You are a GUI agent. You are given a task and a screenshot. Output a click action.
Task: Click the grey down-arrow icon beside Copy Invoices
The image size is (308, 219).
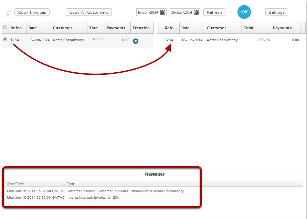pos(9,13)
